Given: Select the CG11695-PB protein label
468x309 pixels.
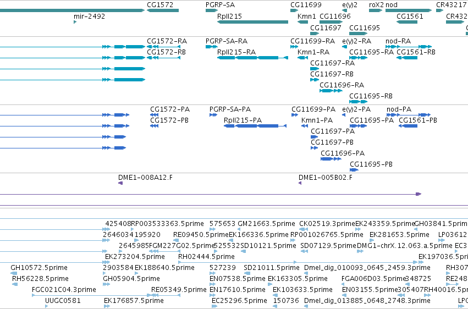Looking at the screenshot, I should click(371, 164).
